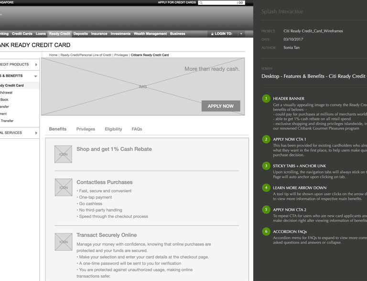Click the Splash Interactive title text
Screen dimensions: 367x281
pos(282,11)
